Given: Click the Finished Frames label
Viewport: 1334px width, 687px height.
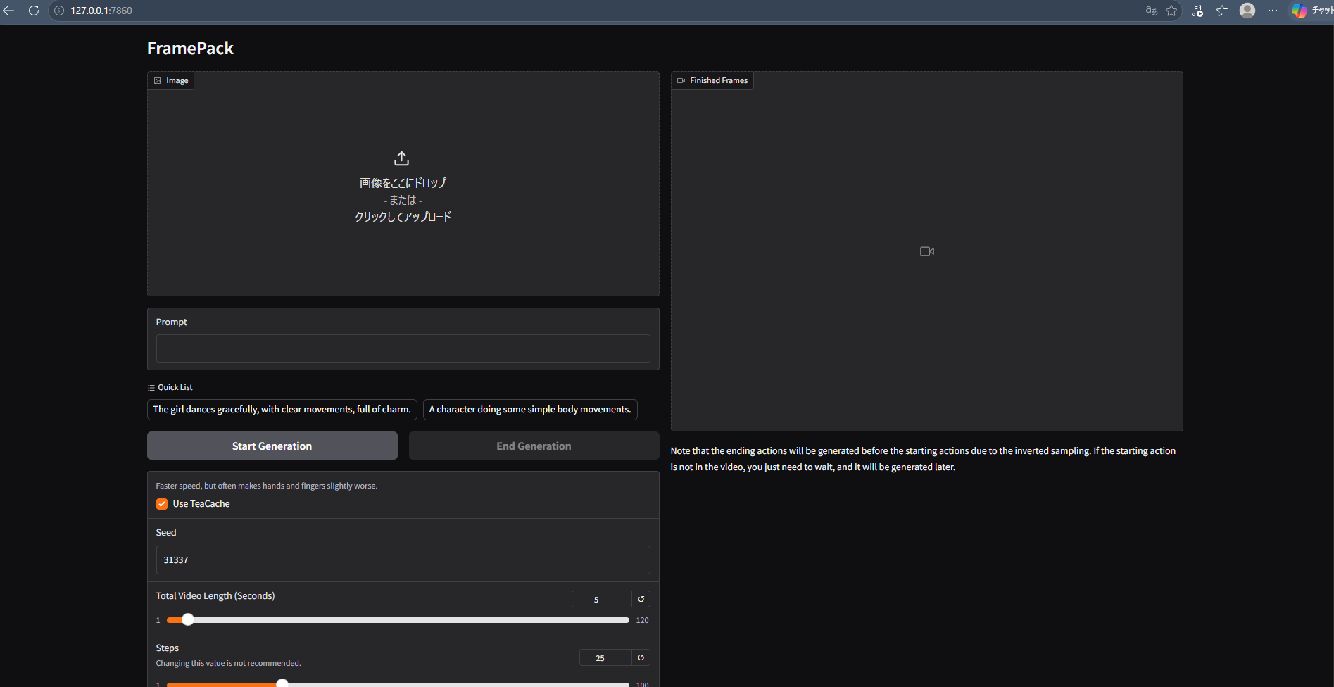Looking at the screenshot, I should [x=712, y=80].
